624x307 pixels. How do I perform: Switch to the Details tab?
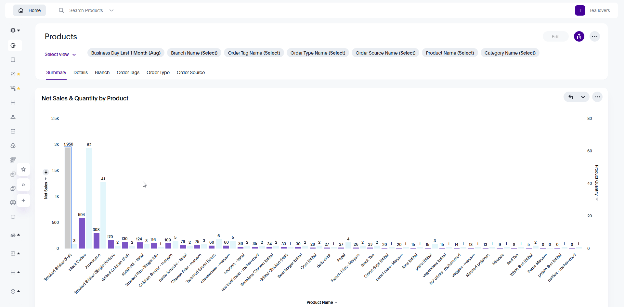80,72
